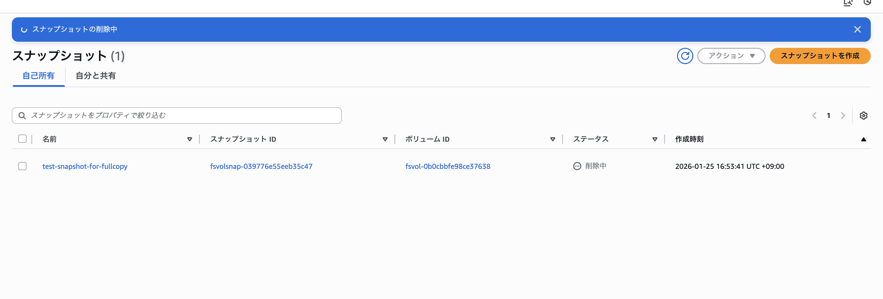The width and height of the screenshot is (883, 299).
Task: Open ステータス column sort arrow
Action: point(654,139)
